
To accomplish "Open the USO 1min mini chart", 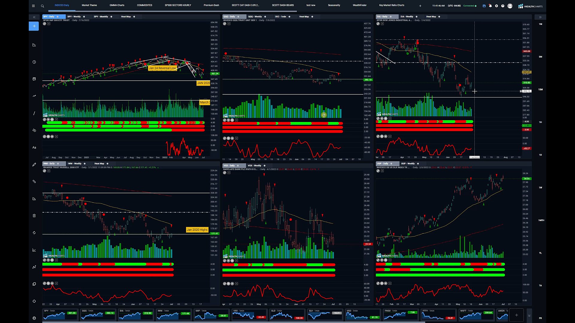I will tap(363, 315).
